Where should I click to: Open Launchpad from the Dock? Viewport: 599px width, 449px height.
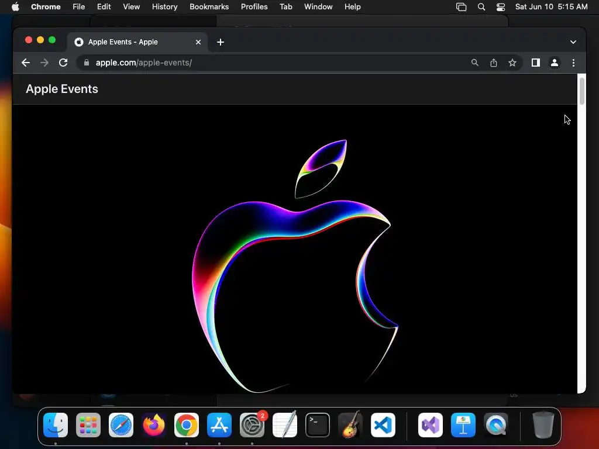(x=88, y=425)
